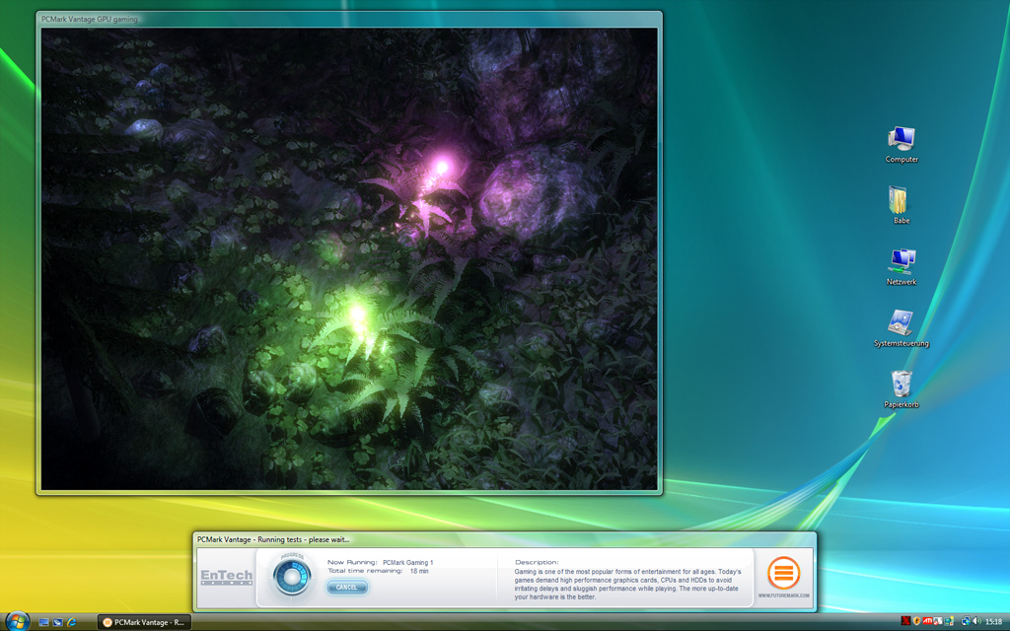Screen dimensions: 1010x631
Task: Click the taskbar clock showing 15:18
Action: click(x=994, y=622)
